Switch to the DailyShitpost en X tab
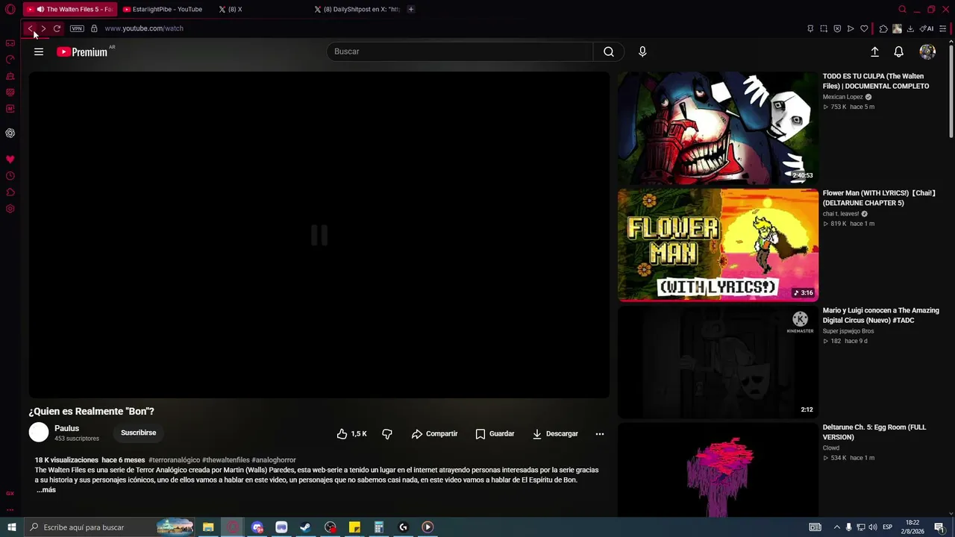Image resolution: width=955 pixels, height=537 pixels. tap(357, 9)
